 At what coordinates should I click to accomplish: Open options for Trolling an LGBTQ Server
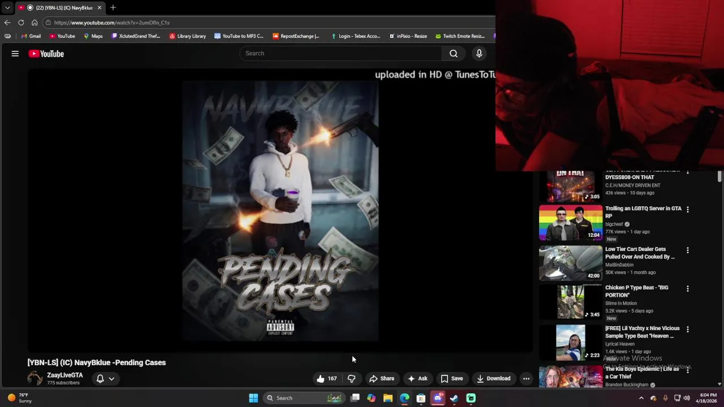tap(688, 209)
